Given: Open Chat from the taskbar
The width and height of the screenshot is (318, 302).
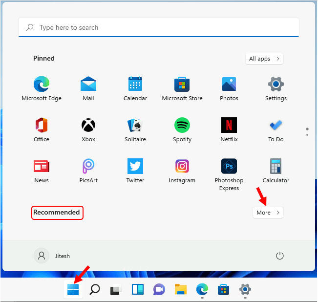Looking at the screenshot, I should [159, 289].
